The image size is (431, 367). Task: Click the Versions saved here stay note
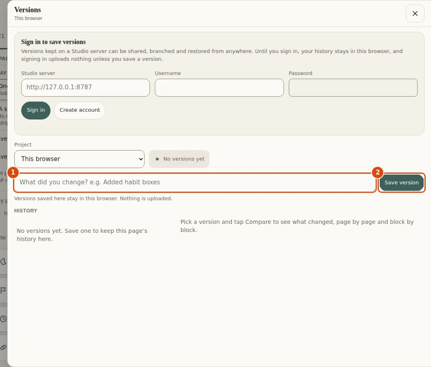pos(93,198)
